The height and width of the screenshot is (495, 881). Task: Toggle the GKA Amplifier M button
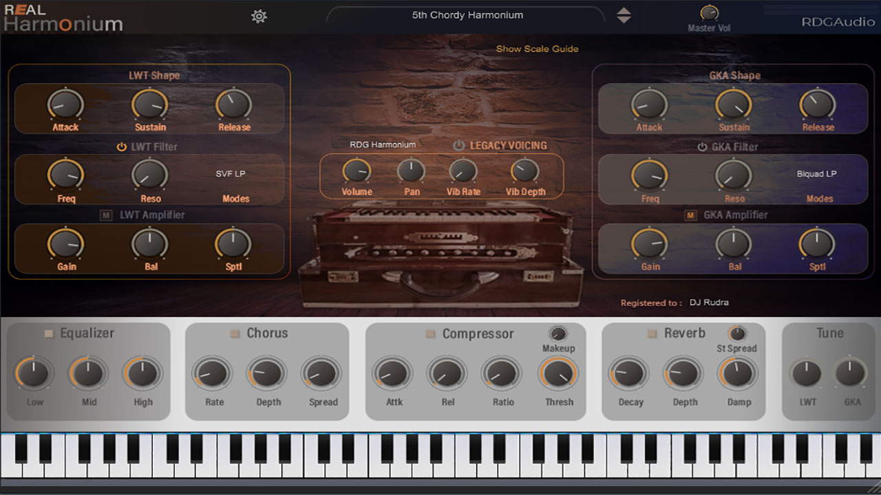pos(690,215)
